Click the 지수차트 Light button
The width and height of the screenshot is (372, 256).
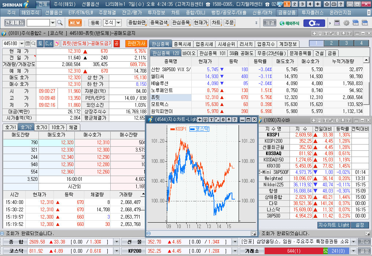click(334, 225)
